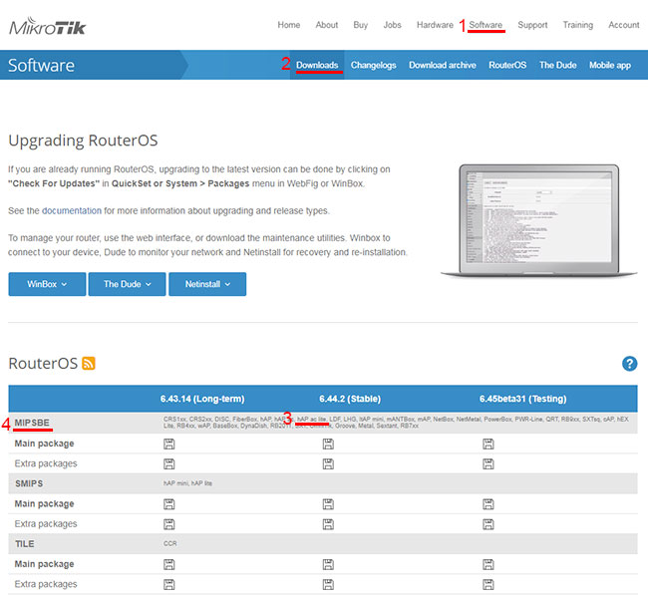Download MIPSBE Extra packages Long-term version
This screenshot has height=595, width=648.
point(169,463)
